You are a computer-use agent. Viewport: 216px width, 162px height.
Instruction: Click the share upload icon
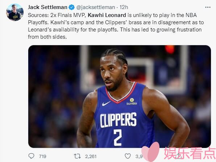179,156
